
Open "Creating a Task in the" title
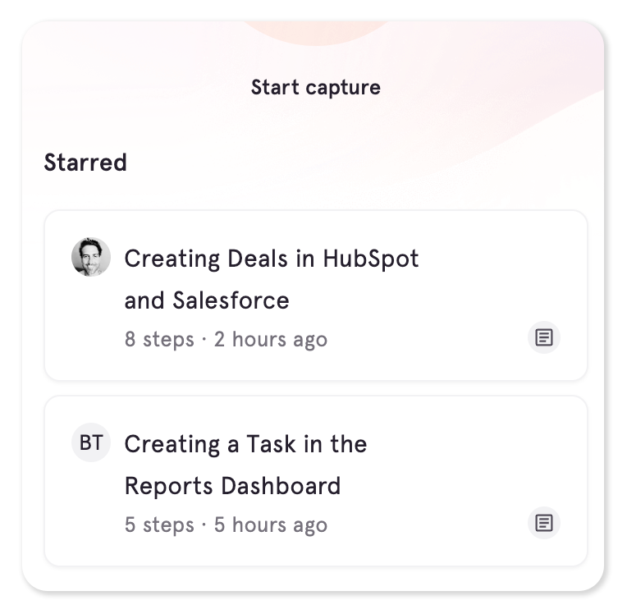(x=245, y=444)
